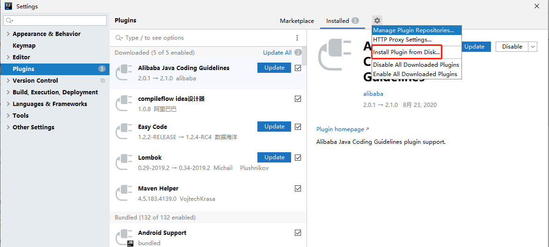Toggle the Easy Code plugin checkbox

click(298, 127)
